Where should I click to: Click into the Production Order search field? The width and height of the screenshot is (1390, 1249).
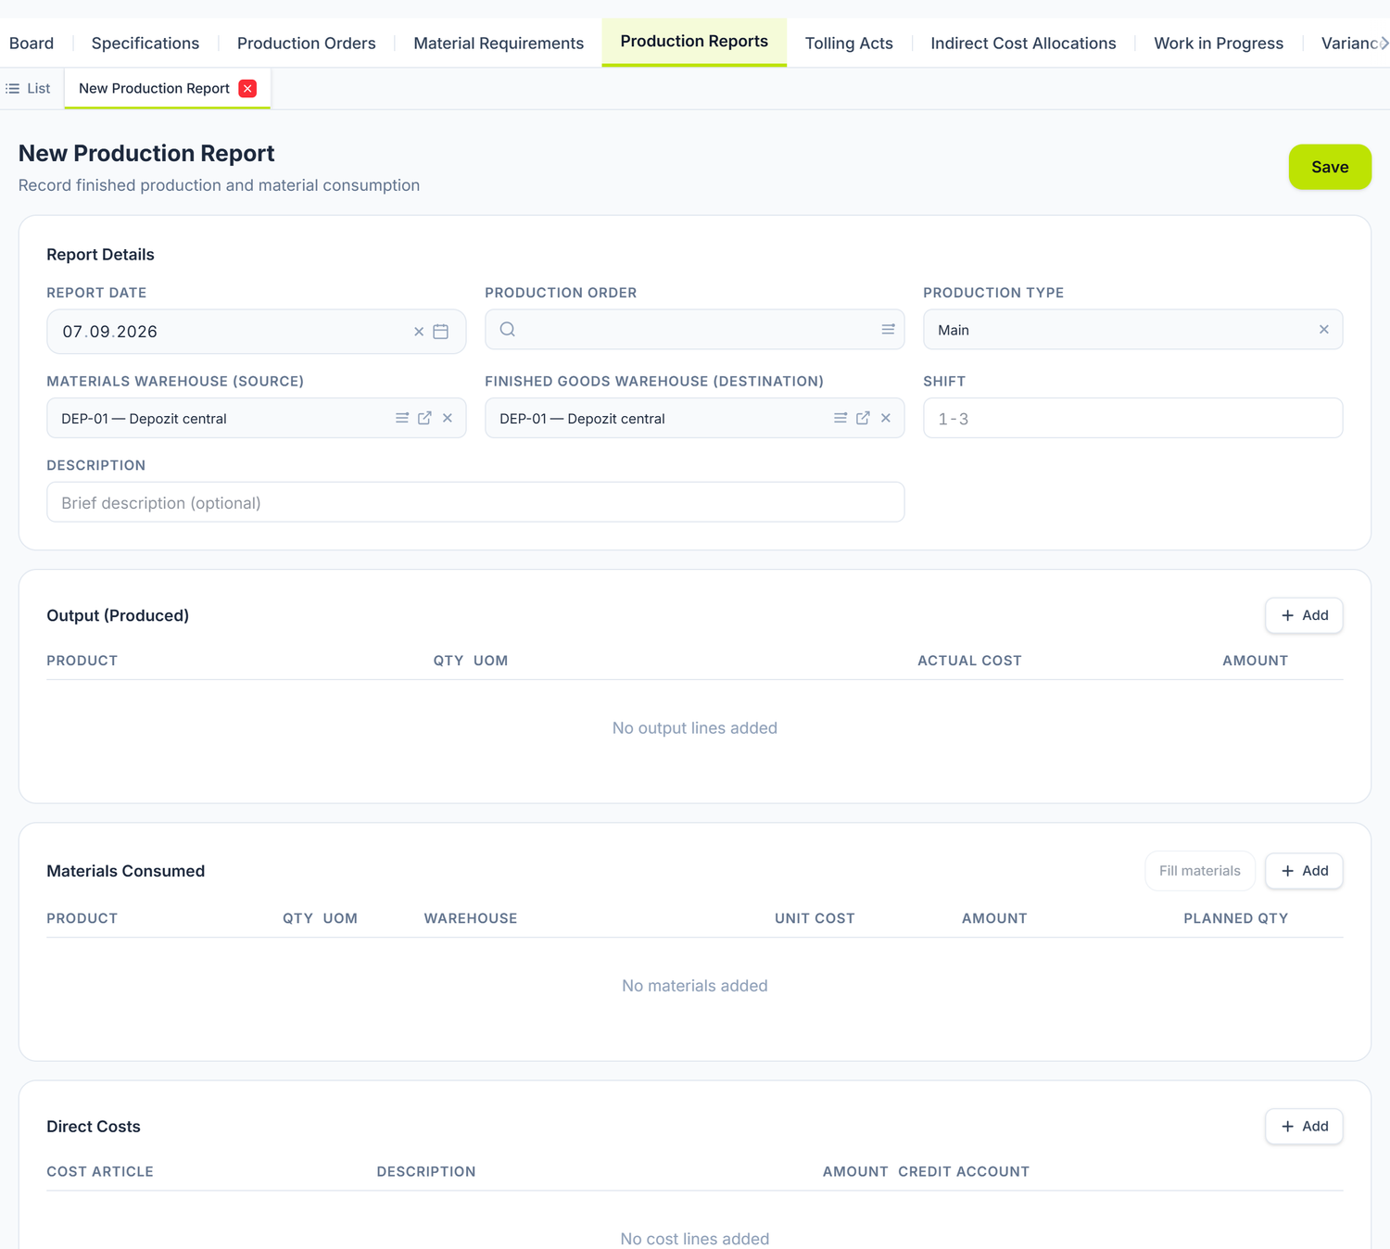(694, 329)
